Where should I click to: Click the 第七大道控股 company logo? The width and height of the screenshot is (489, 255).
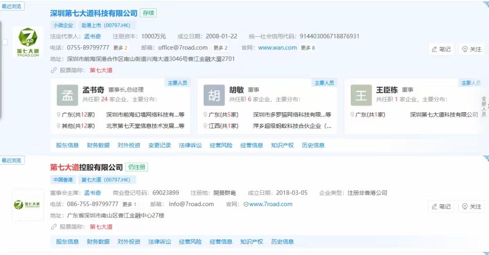[x=28, y=205]
